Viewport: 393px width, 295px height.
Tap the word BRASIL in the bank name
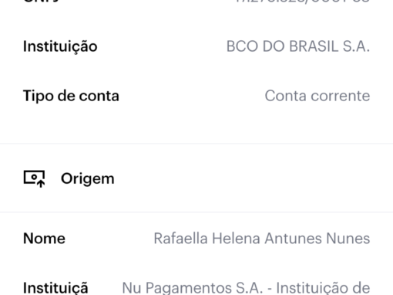(314, 46)
